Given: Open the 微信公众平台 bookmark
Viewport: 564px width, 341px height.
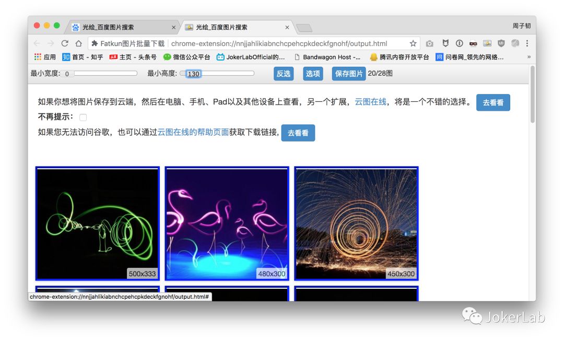Looking at the screenshot, I should [186, 57].
